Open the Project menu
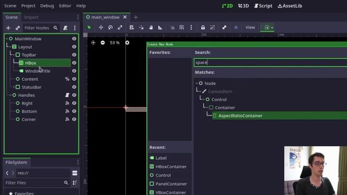 click(x=28, y=6)
